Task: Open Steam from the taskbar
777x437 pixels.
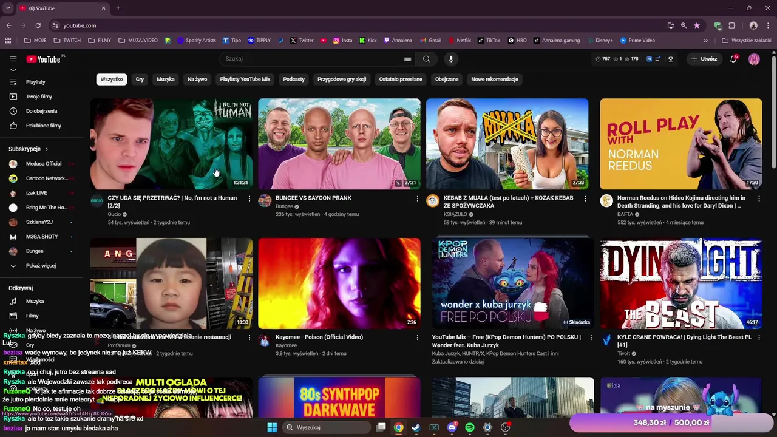Action: click(x=416, y=427)
